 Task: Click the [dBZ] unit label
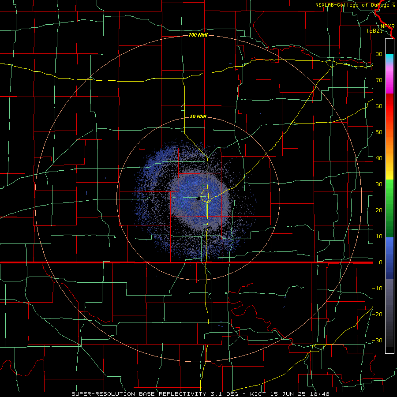pyautogui.click(x=375, y=31)
